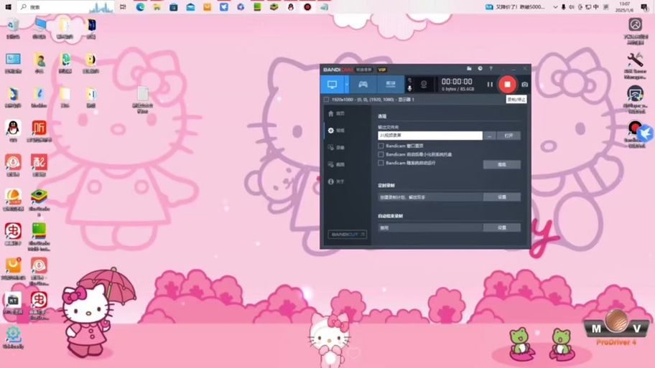Open File Explorer from the taskbar
This screenshot has width=655, height=368.
click(157, 6)
